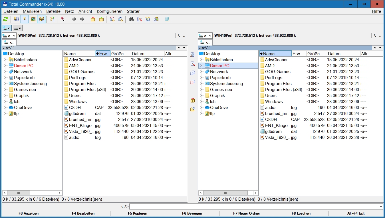Expand Bibliotheken in left tree
385x218 pixels.
tap(5, 60)
